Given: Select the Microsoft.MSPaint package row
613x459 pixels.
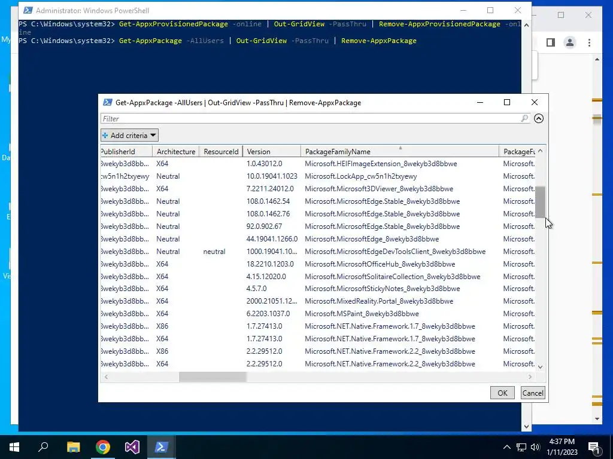Looking at the screenshot, I should pyautogui.click(x=318, y=313).
